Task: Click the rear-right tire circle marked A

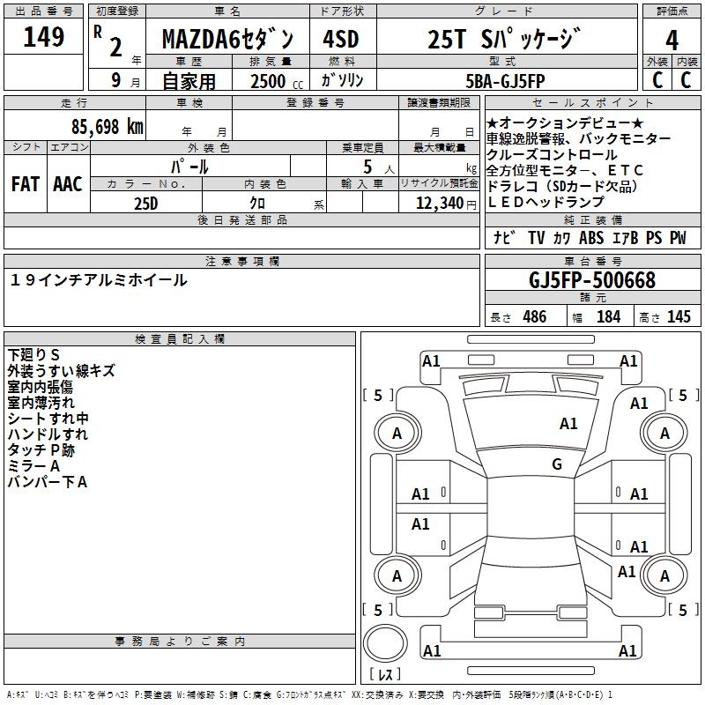Action: [x=664, y=575]
